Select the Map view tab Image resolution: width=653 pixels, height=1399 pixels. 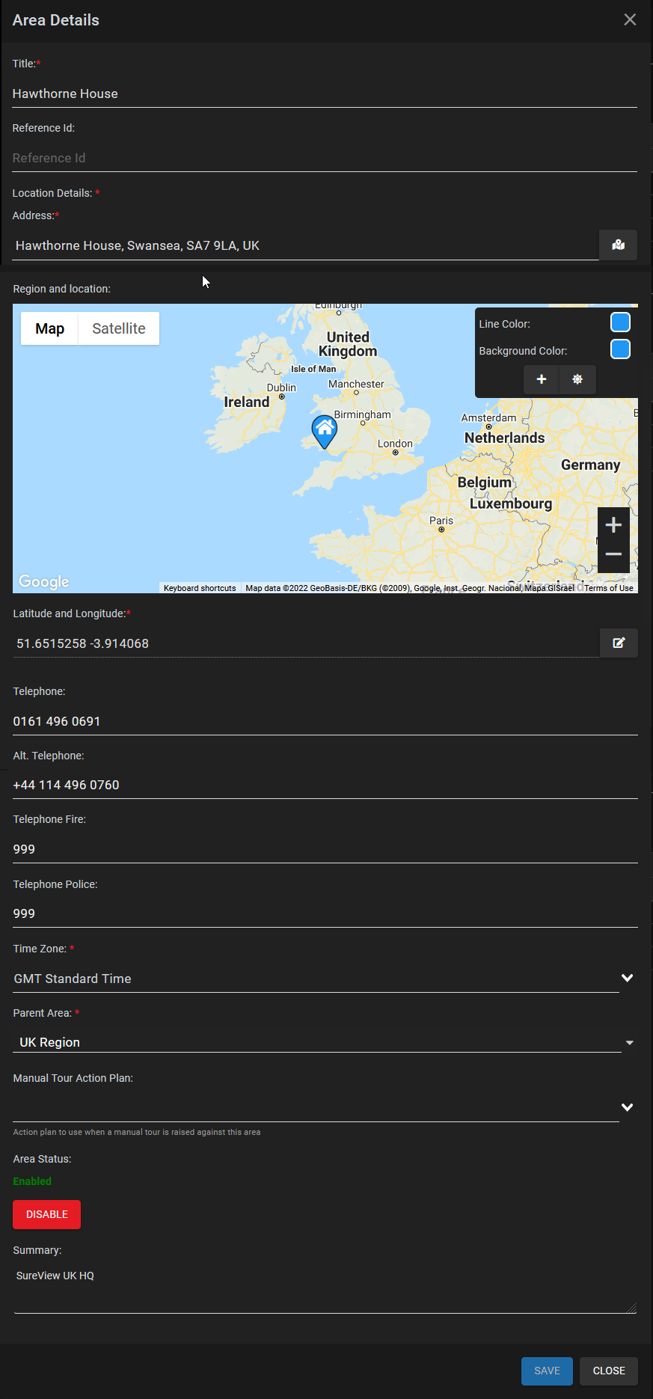click(x=49, y=328)
